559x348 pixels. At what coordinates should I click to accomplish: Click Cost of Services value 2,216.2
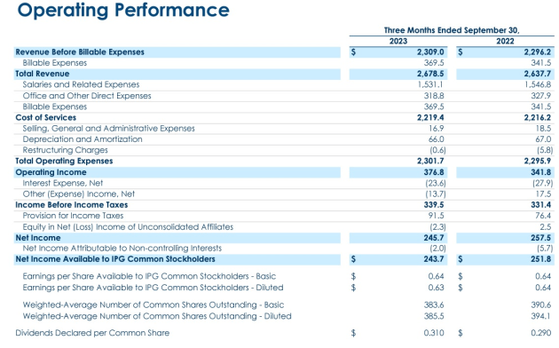coord(538,118)
